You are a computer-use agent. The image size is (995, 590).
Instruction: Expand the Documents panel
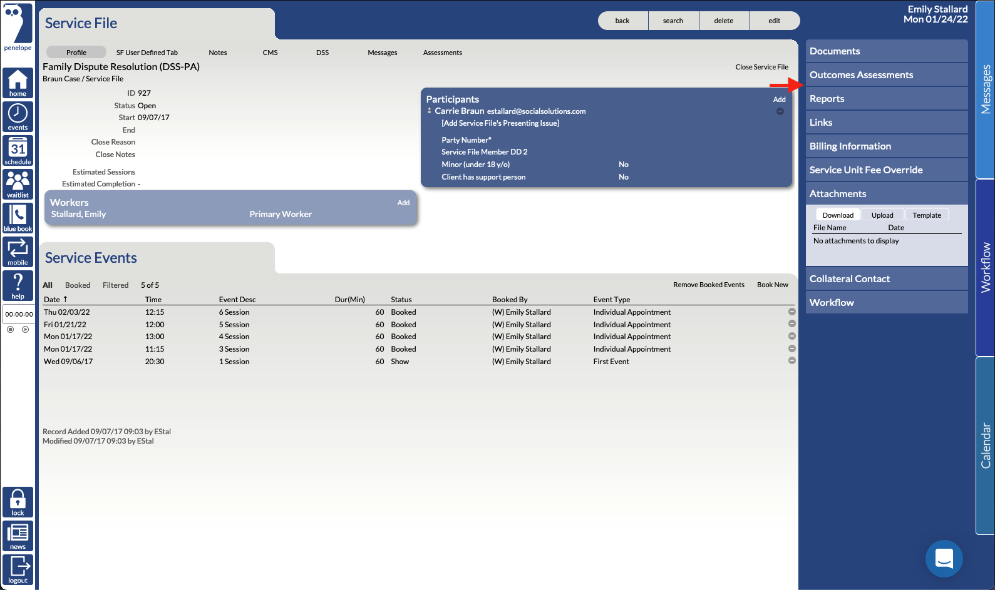[x=887, y=51]
